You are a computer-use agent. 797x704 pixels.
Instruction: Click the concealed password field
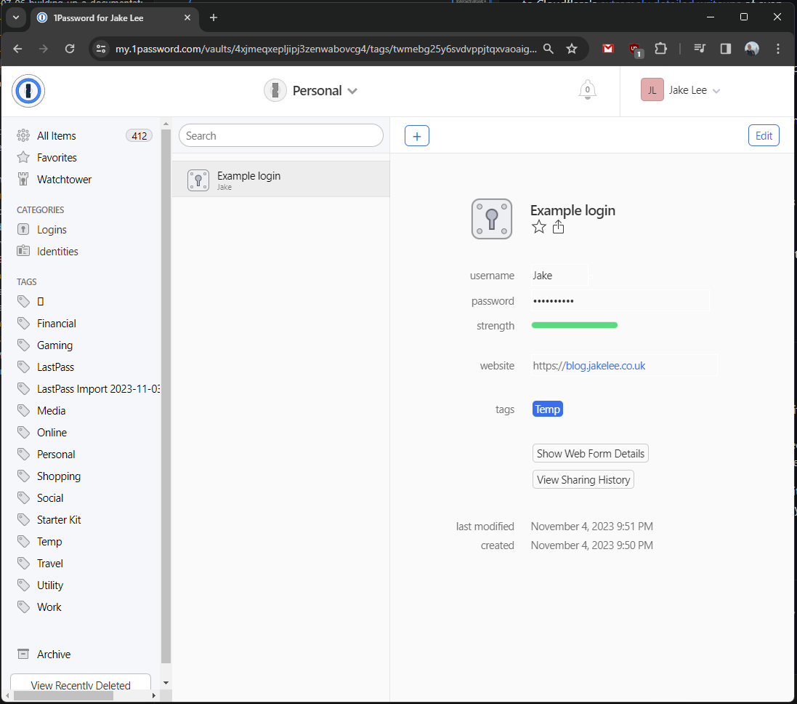click(620, 301)
